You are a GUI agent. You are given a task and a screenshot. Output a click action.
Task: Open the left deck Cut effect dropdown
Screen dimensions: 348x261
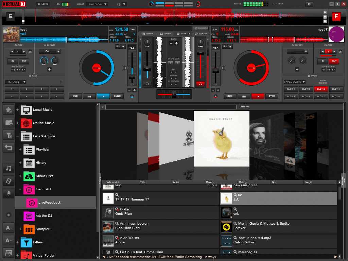click(x=50, y=51)
